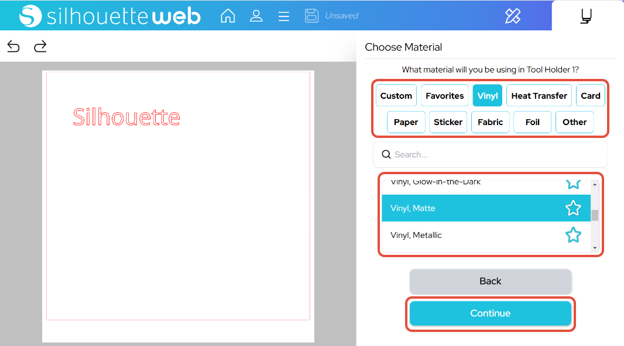The height and width of the screenshot is (346, 624).
Task: Switch to the Send cutter tab icon
Action: coord(586,16)
